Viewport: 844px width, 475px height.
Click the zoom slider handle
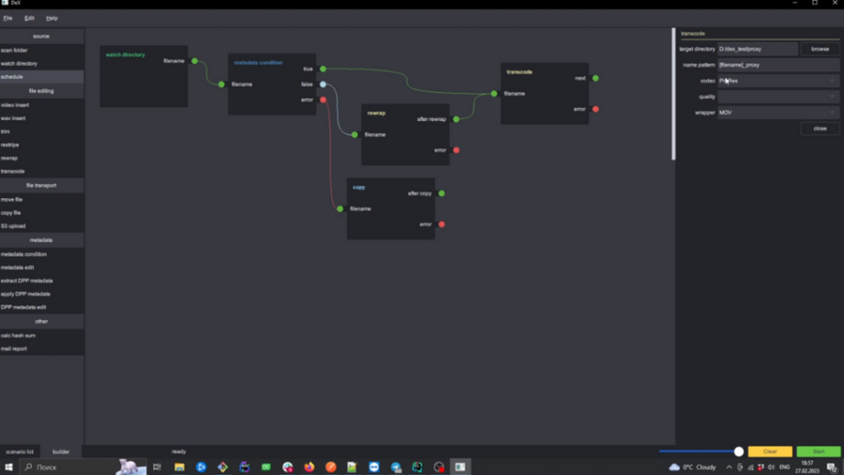click(x=738, y=452)
